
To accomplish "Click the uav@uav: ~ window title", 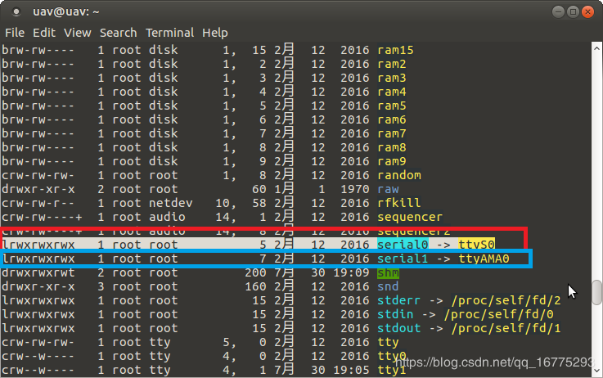I will 65,12.
